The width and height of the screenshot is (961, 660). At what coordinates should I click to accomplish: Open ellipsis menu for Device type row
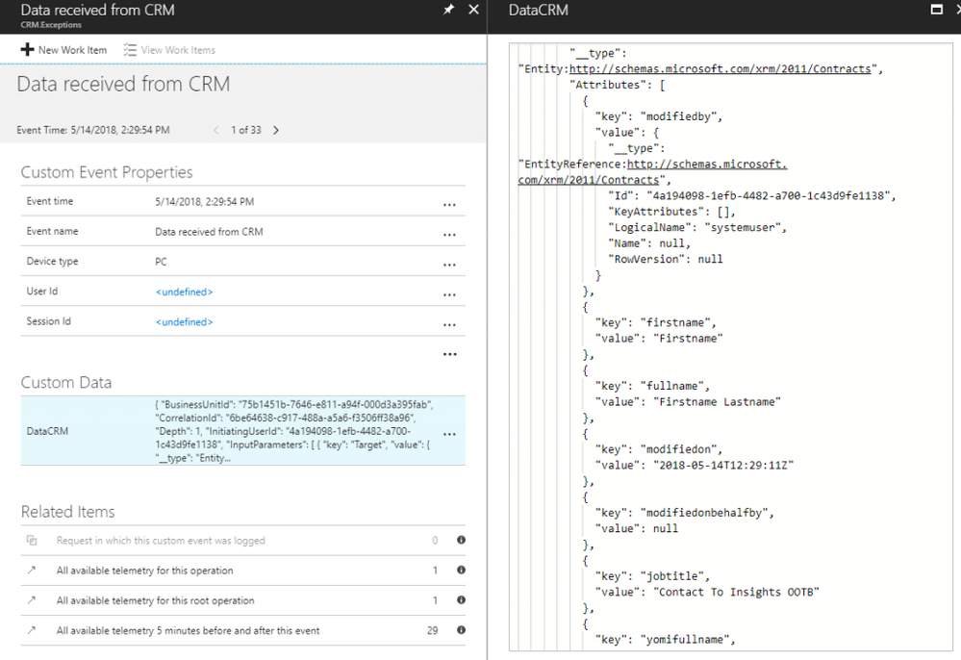(449, 265)
